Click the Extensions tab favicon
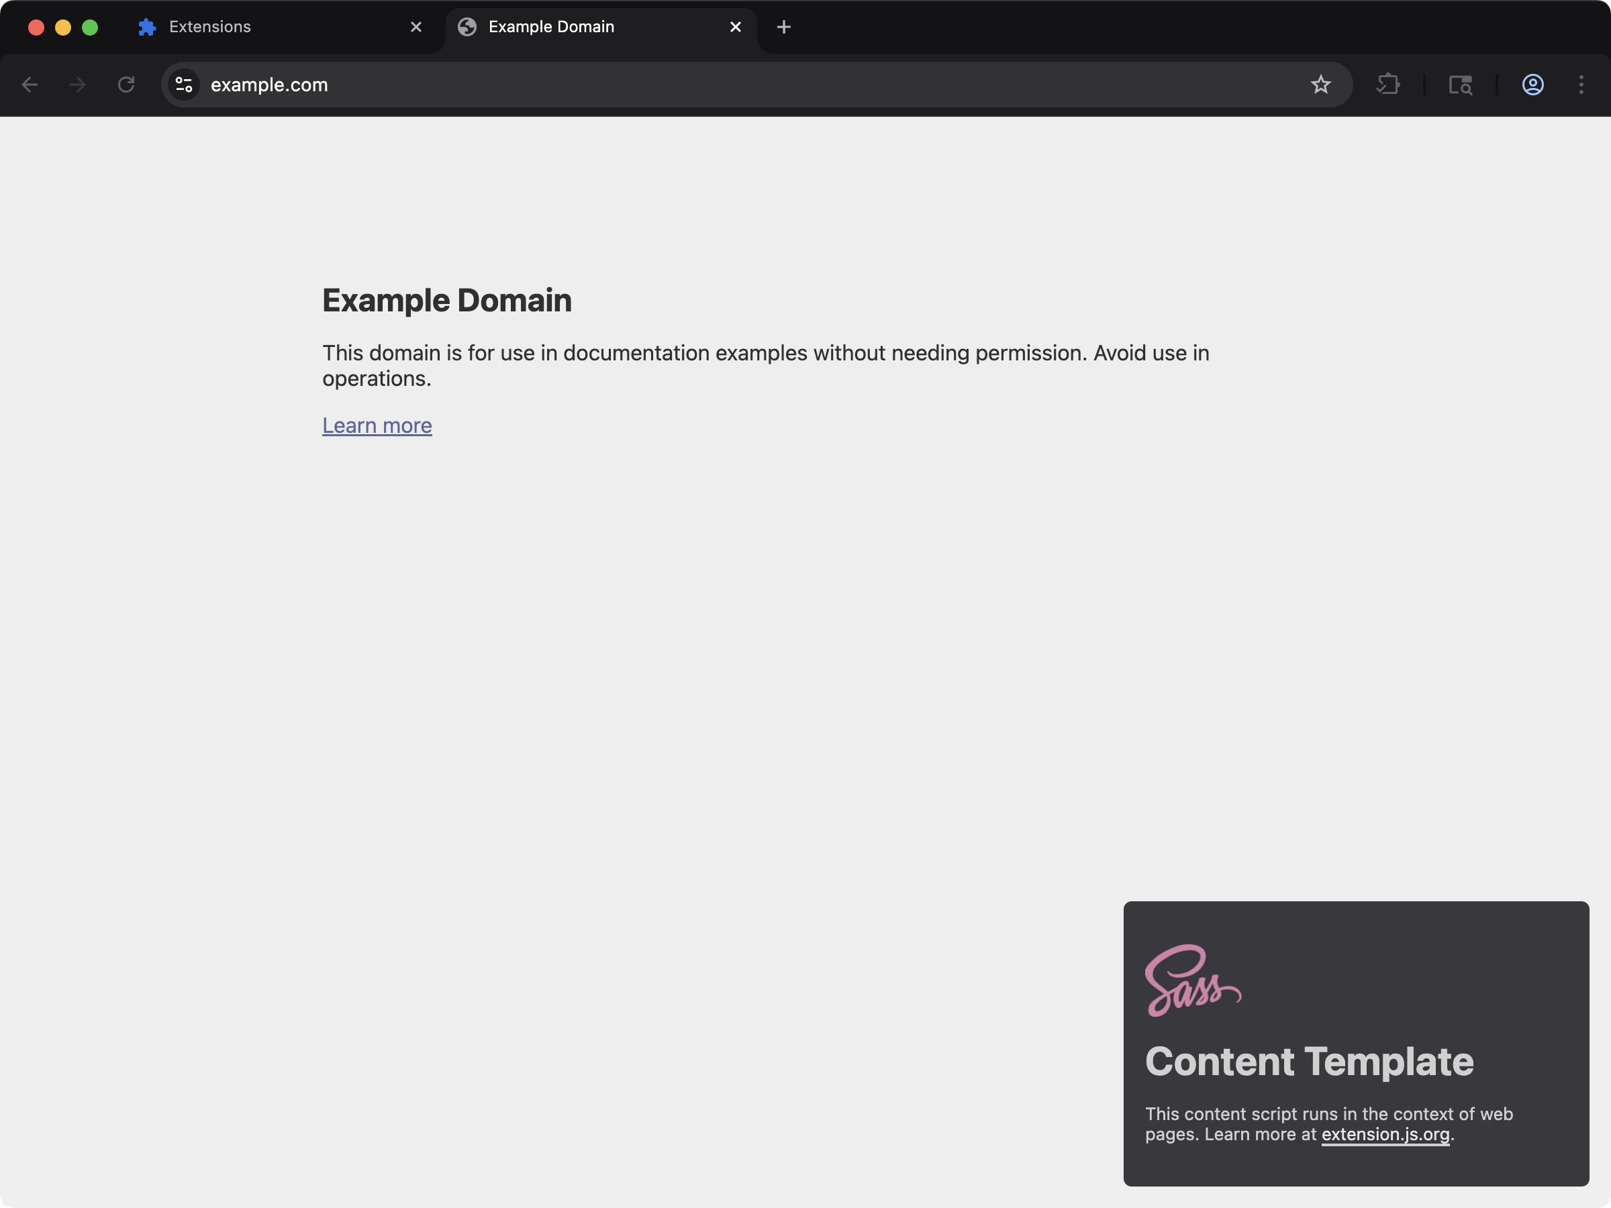 click(146, 26)
